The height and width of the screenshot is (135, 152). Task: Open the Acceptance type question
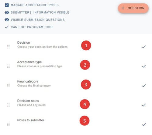click(29, 62)
